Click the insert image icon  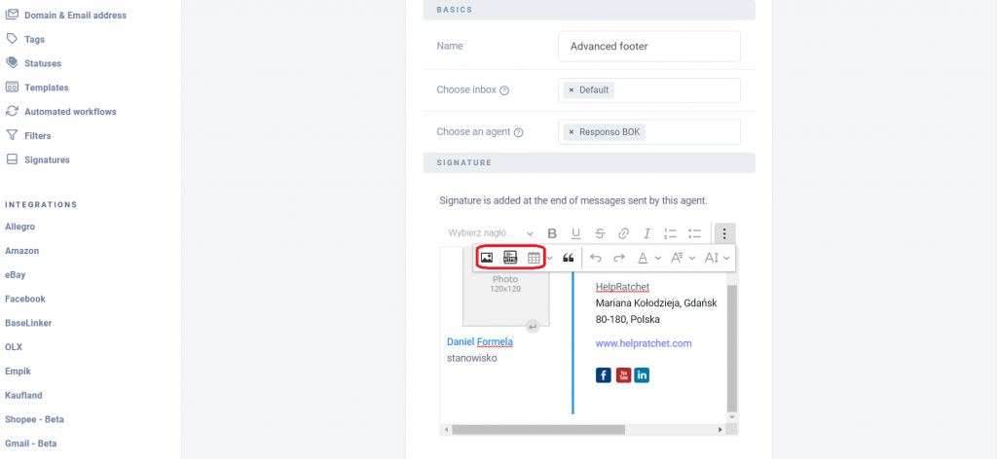487,258
